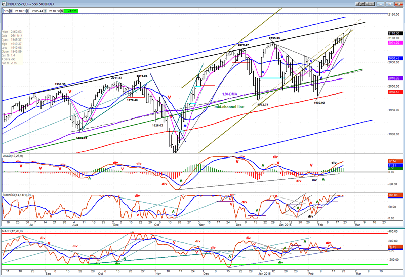Click the 2093.55 peak price label

[x=274, y=38]
